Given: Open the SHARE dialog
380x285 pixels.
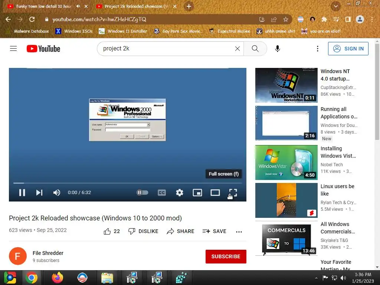Looking at the screenshot, I should coord(181,232).
